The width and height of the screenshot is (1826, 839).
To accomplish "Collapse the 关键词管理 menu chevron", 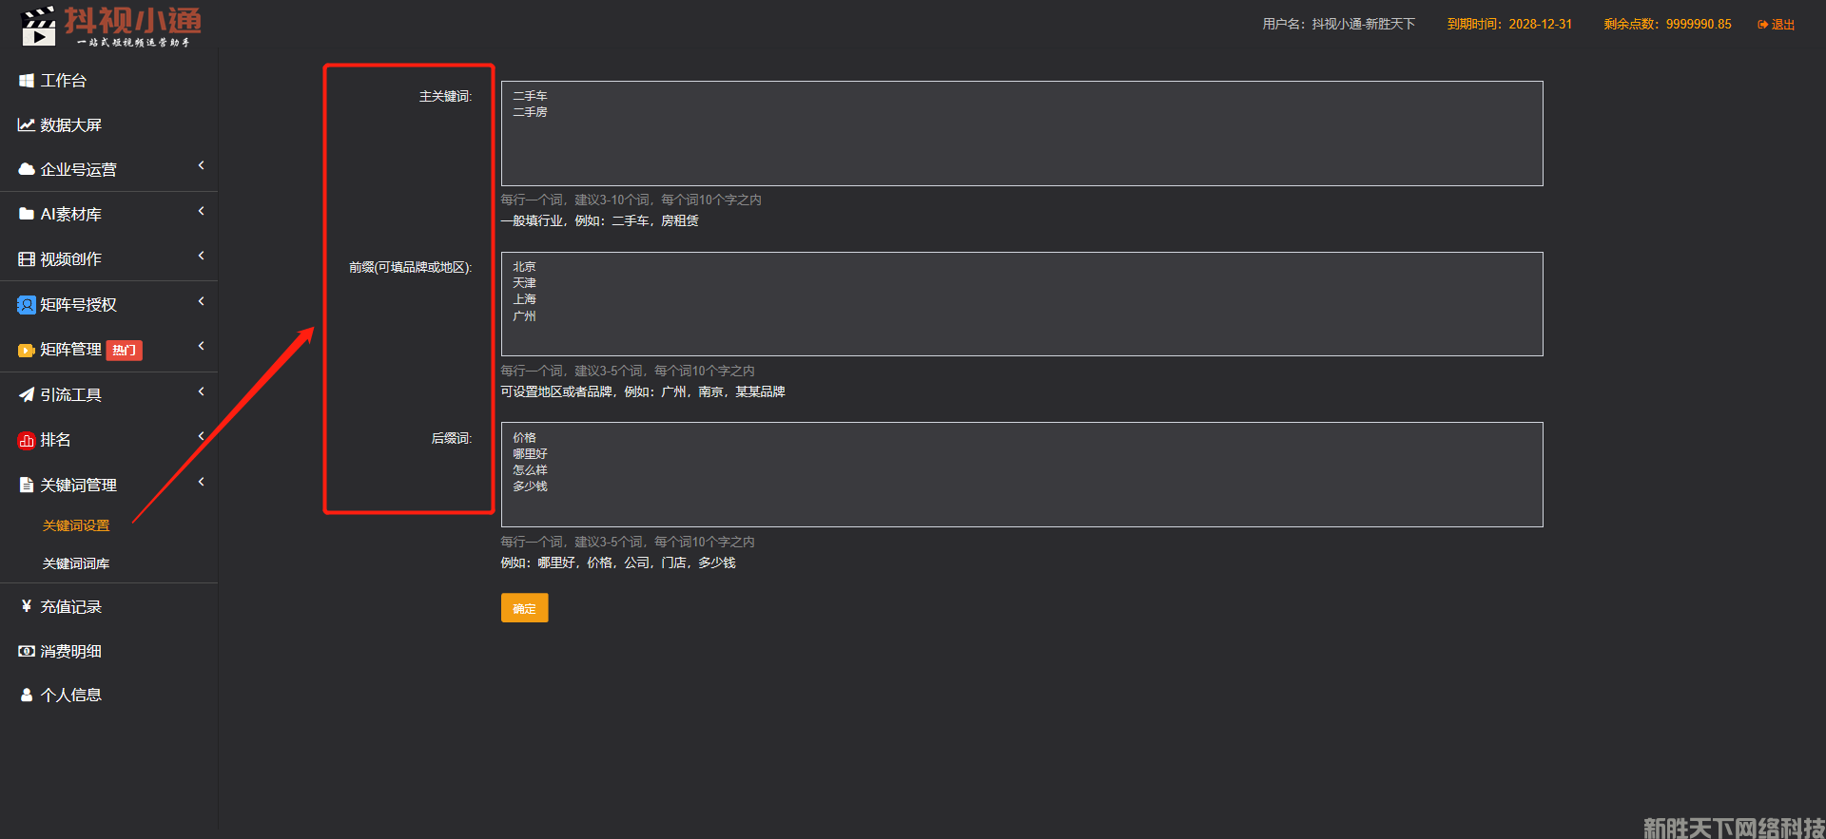I will pyautogui.click(x=201, y=482).
